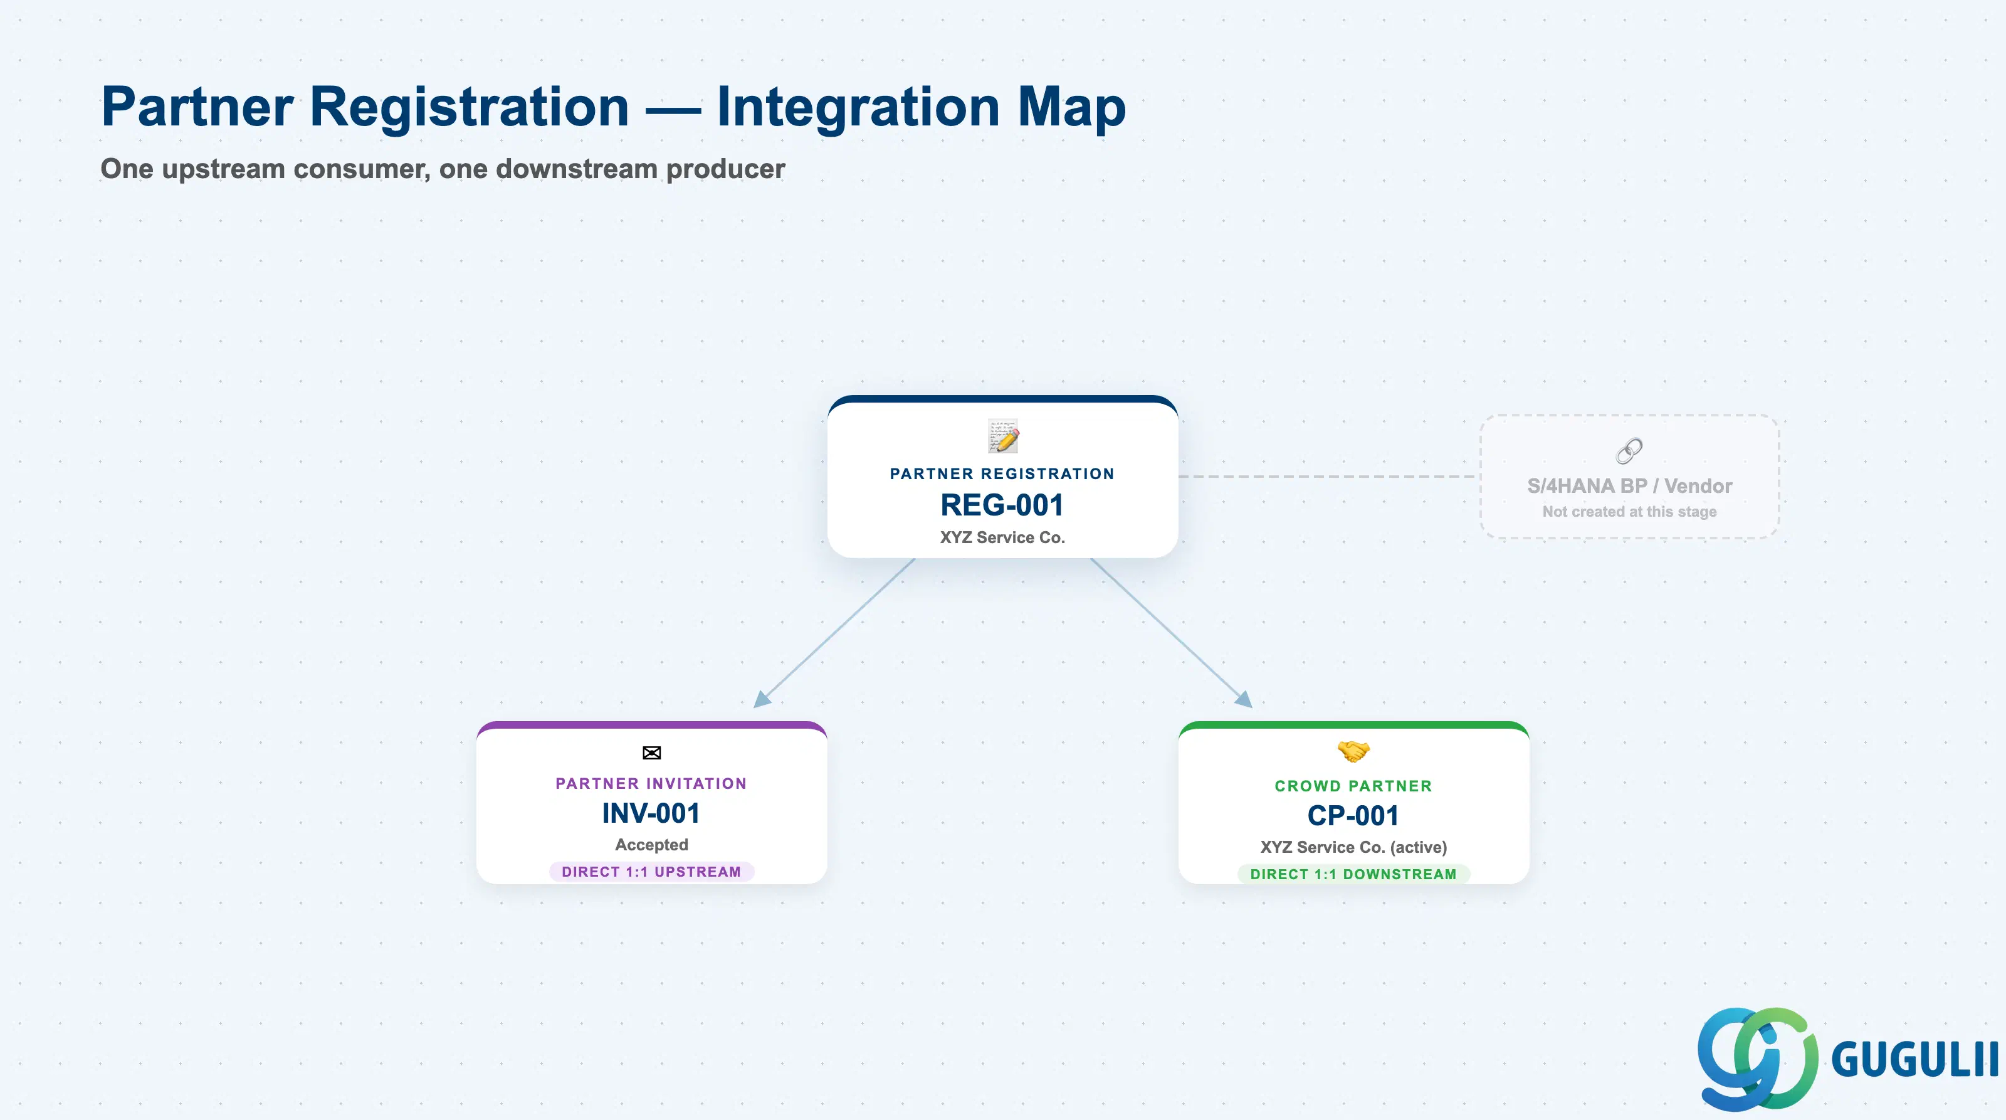2006x1120 pixels.
Task: Click the Not created at this stage note
Action: point(1629,512)
